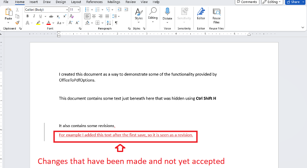Screen dimensions: 307x168
Task: Switch to the Layout tab
Action: [x=76, y=2]
